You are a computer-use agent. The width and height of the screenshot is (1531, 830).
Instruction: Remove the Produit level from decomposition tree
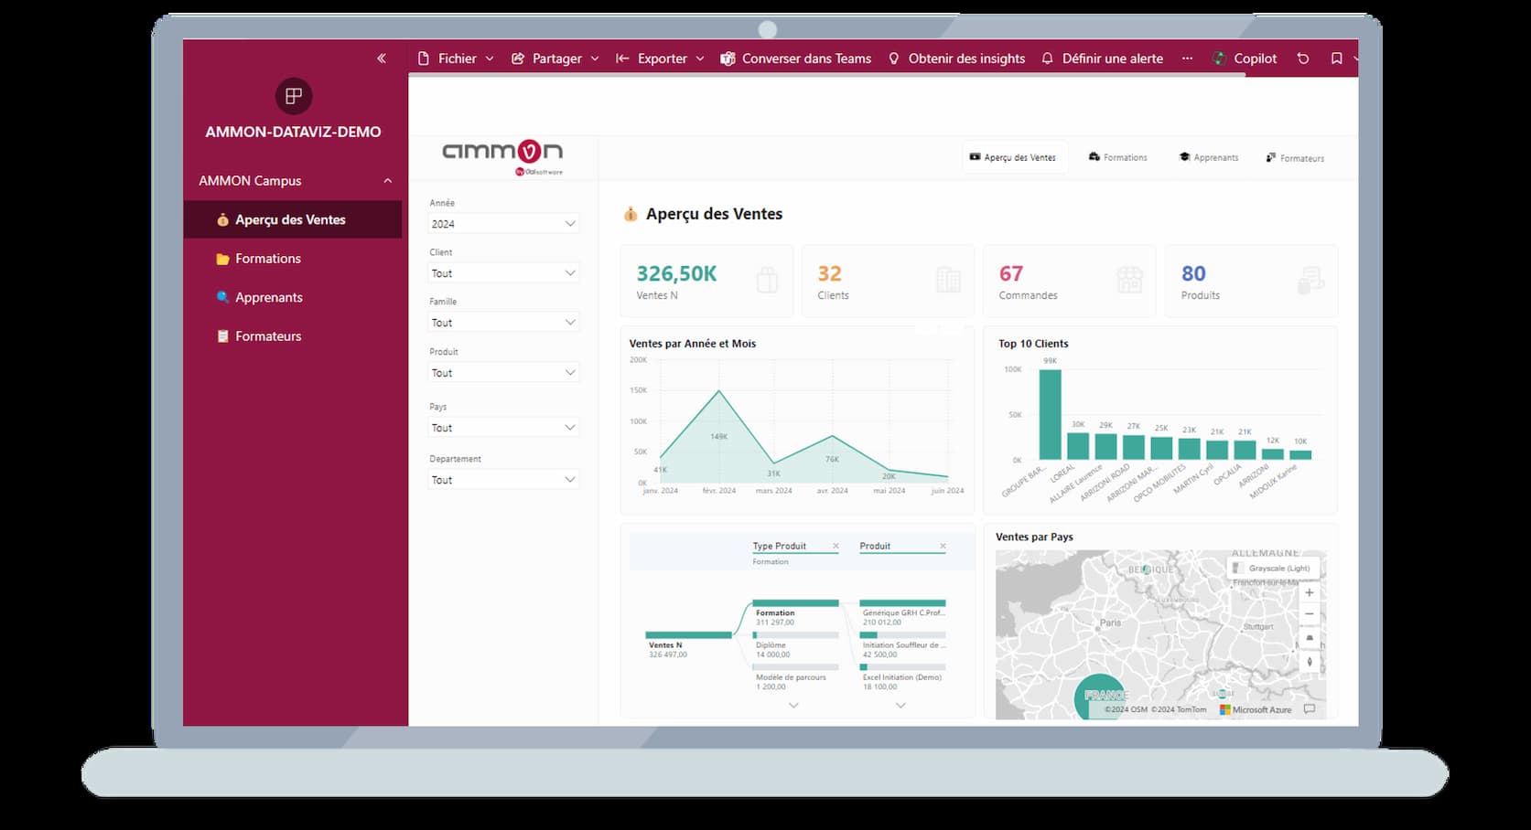click(x=943, y=547)
